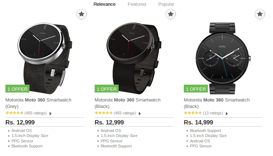Click the (455 ratings) text of leather-strap Black watch
The height and width of the screenshot is (156, 273).
click(x=125, y=113)
